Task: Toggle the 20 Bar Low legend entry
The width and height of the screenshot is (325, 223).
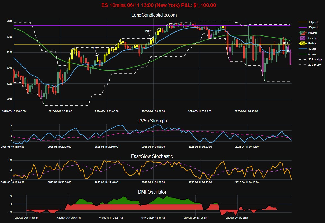Action: pyautogui.click(x=310, y=65)
